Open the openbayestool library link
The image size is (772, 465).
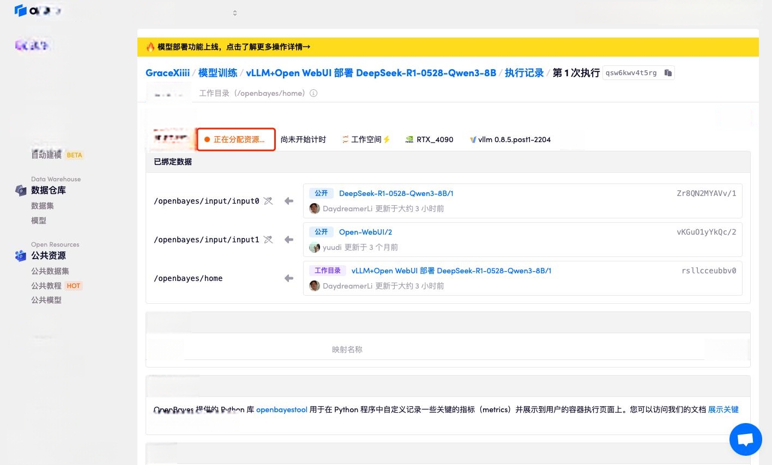(282, 409)
